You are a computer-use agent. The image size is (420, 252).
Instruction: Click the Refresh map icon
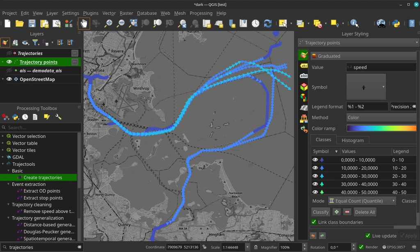click(268, 23)
